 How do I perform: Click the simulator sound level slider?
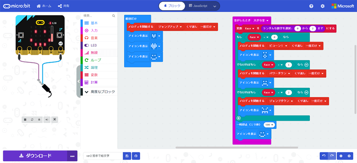tap(52, 34)
